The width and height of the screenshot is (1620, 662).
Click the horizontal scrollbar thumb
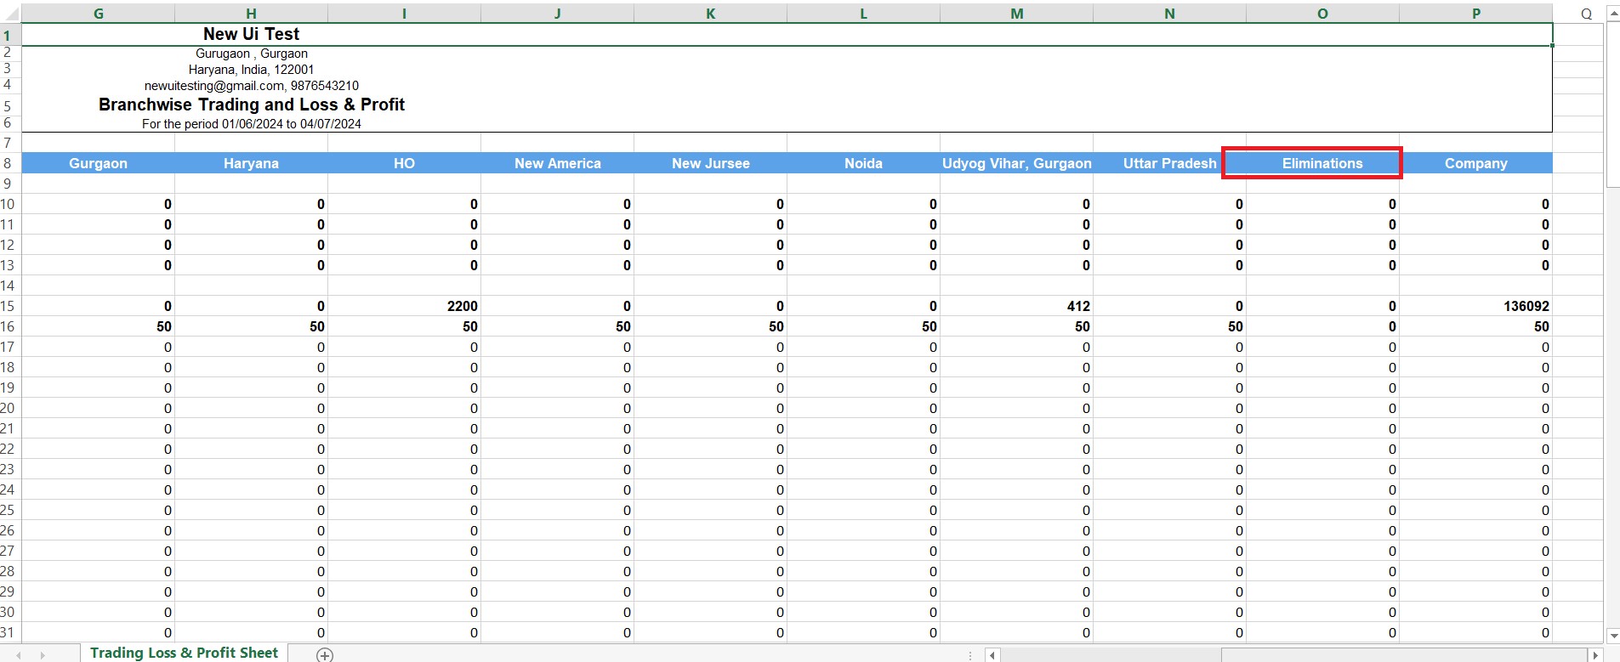pos(1404,655)
